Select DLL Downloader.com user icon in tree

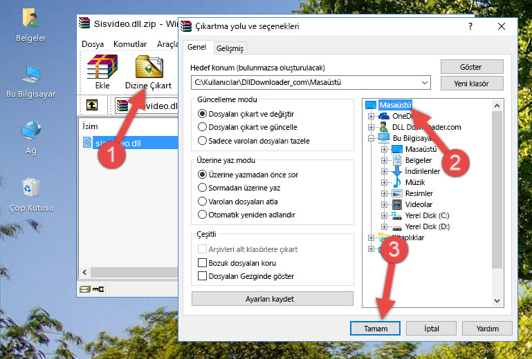point(384,127)
